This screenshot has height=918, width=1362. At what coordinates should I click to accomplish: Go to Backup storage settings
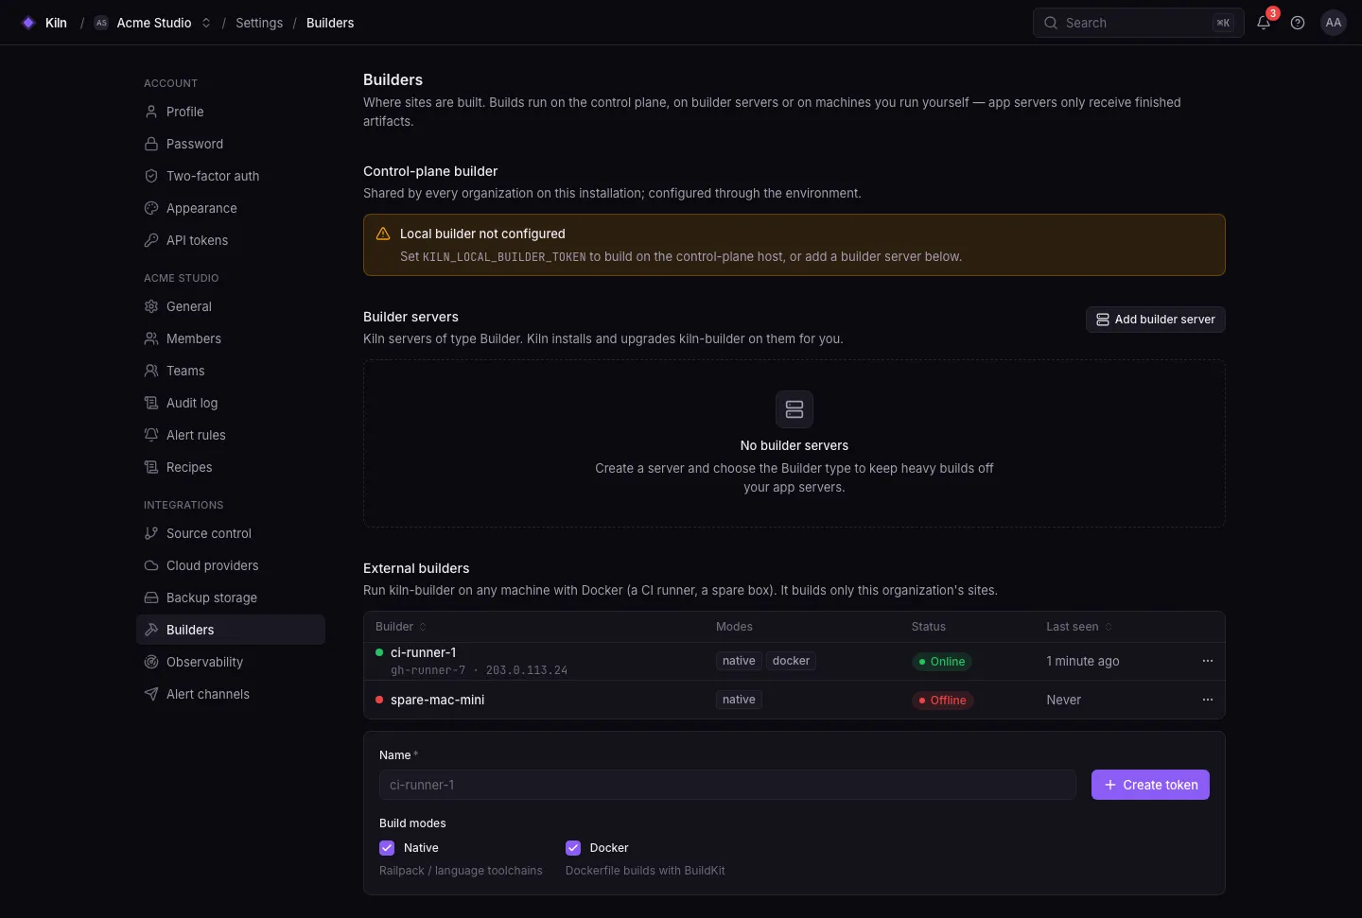[231, 598]
